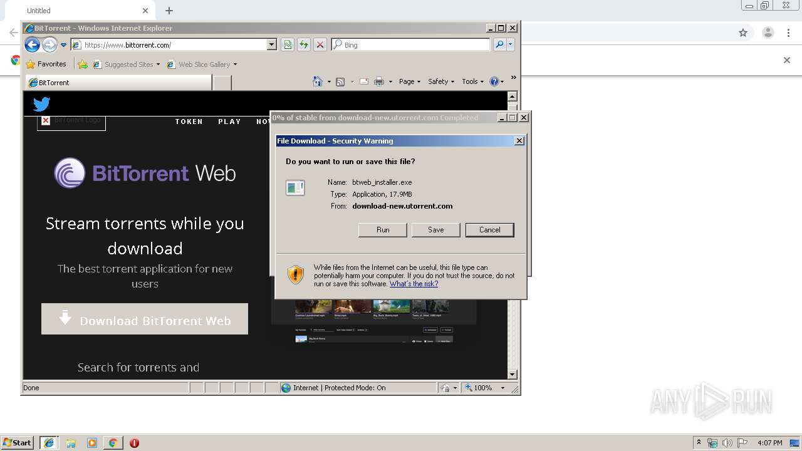
Task: Cancel the file download dialog
Action: pos(489,230)
